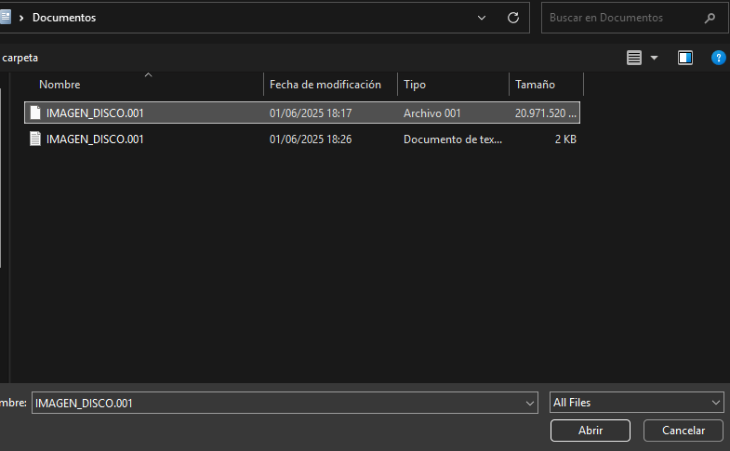Click the change view layout icon

[634, 58]
